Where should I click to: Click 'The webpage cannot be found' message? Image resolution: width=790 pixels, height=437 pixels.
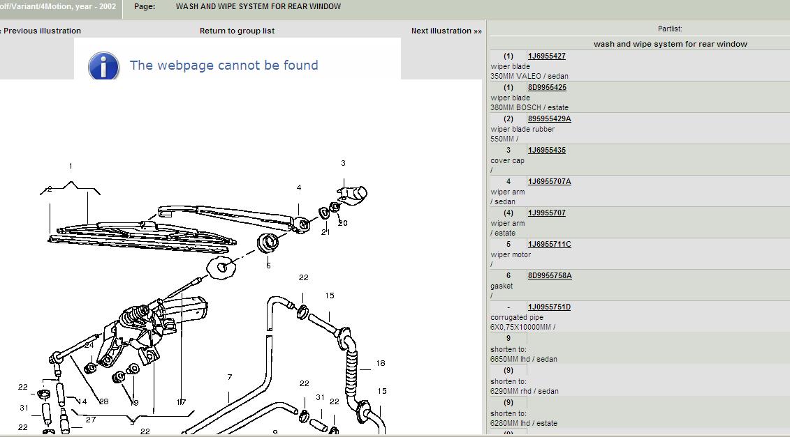coord(224,66)
